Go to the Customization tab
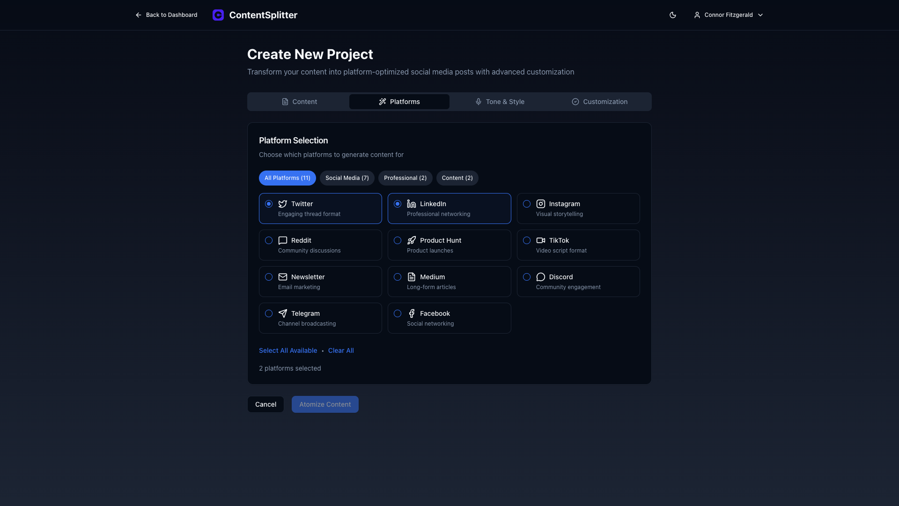 coord(600,102)
